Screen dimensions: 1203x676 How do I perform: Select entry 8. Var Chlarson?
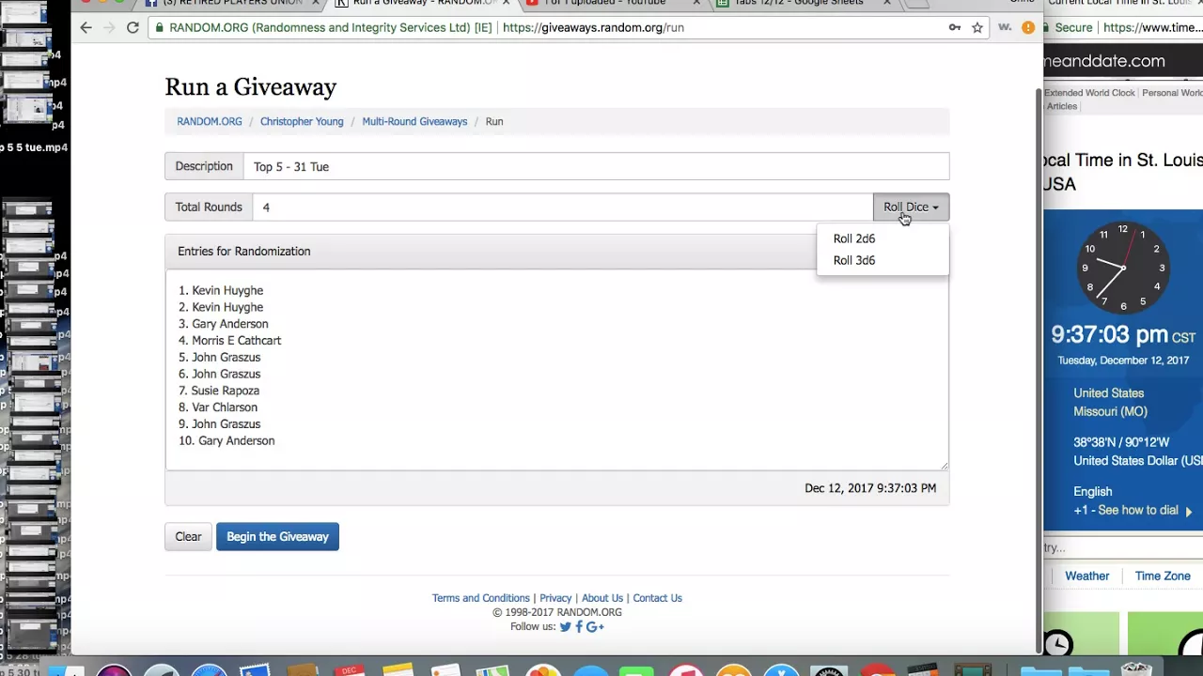(218, 407)
